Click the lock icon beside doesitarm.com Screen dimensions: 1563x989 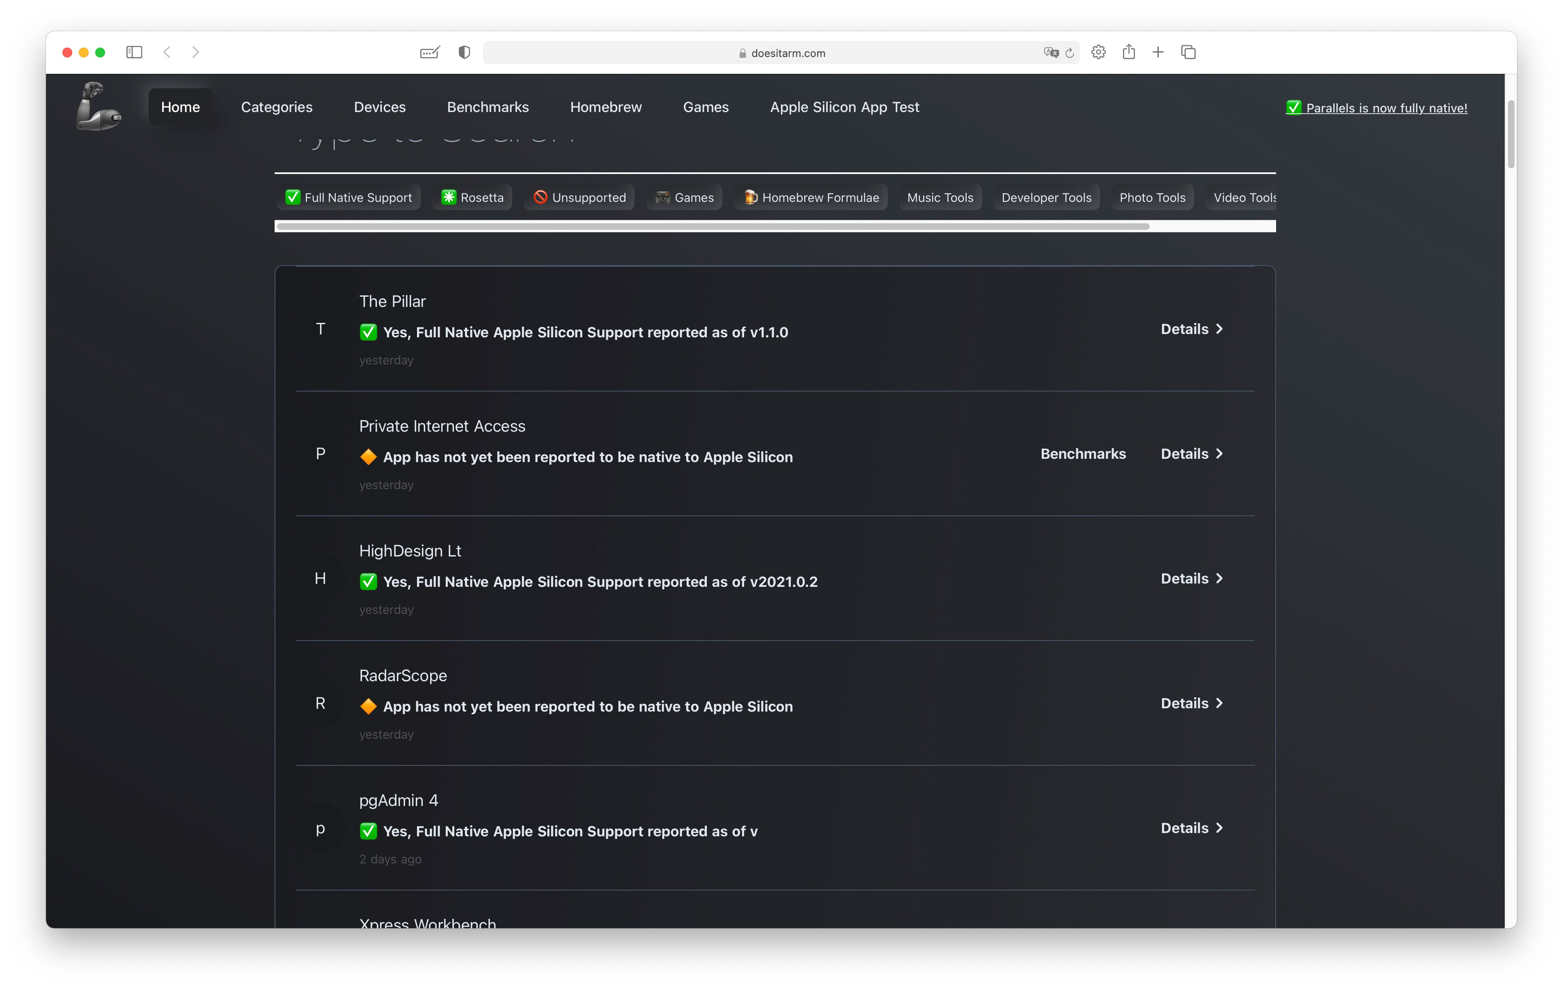tap(743, 53)
